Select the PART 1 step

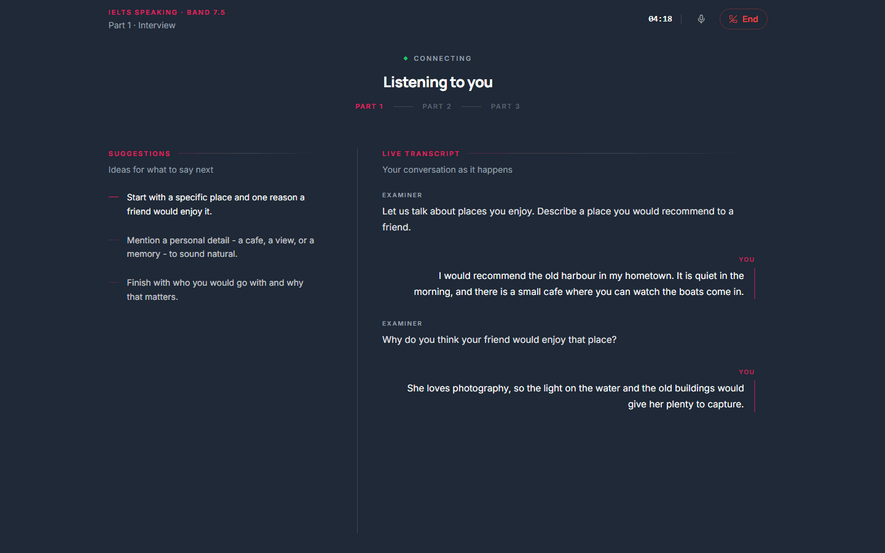[369, 106]
